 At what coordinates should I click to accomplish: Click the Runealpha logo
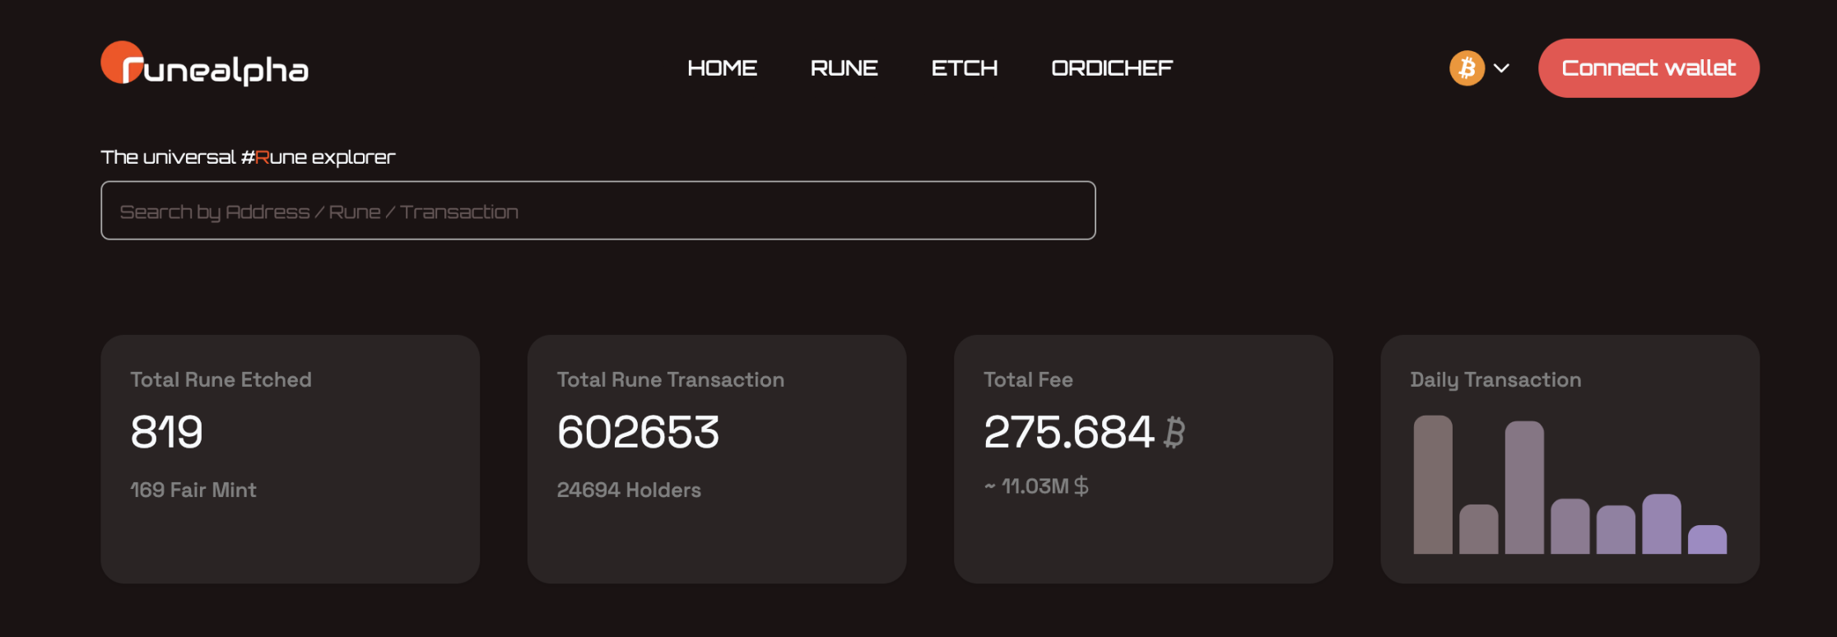click(x=204, y=65)
